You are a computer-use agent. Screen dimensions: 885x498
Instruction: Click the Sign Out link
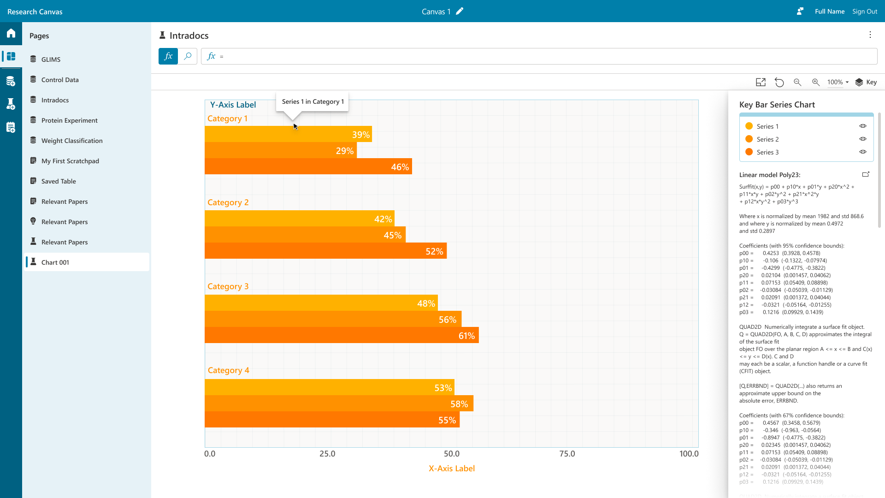tap(865, 12)
